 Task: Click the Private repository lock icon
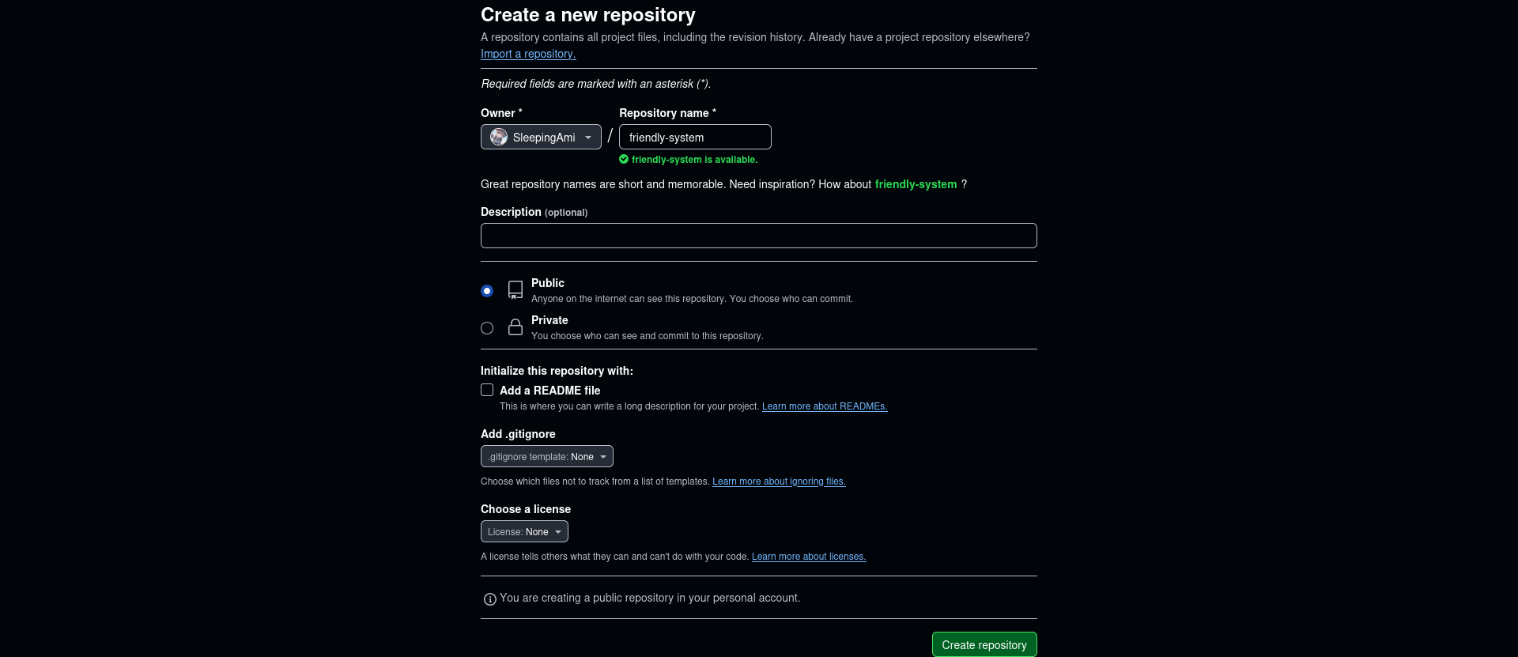tap(515, 327)
